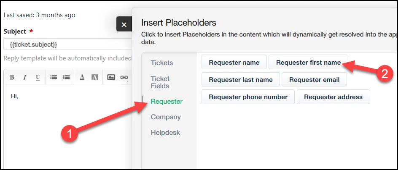398x170 pixels.
Task: Toggle underline formatting icon
Action: pos(38,77)
